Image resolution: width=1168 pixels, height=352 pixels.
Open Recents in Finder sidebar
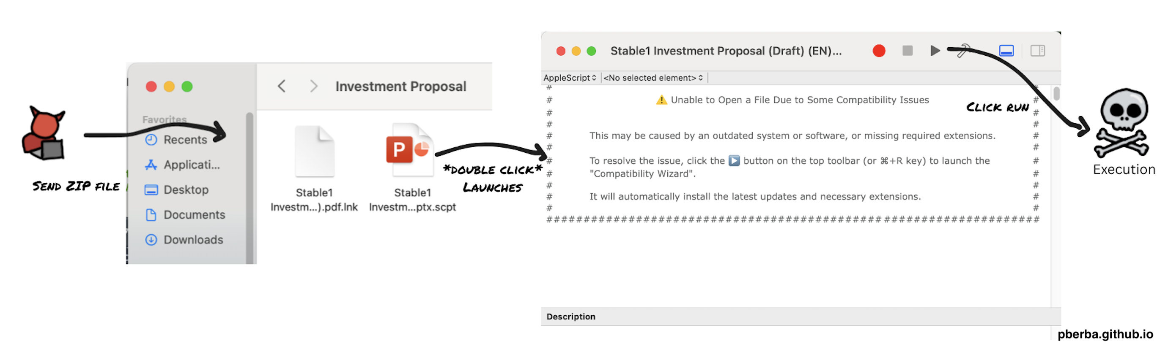tap(184, 140)
